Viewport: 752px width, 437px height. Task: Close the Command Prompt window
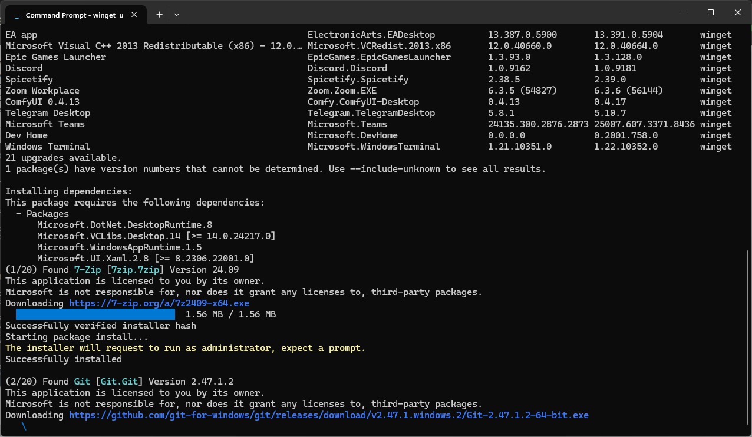point(738,12)
